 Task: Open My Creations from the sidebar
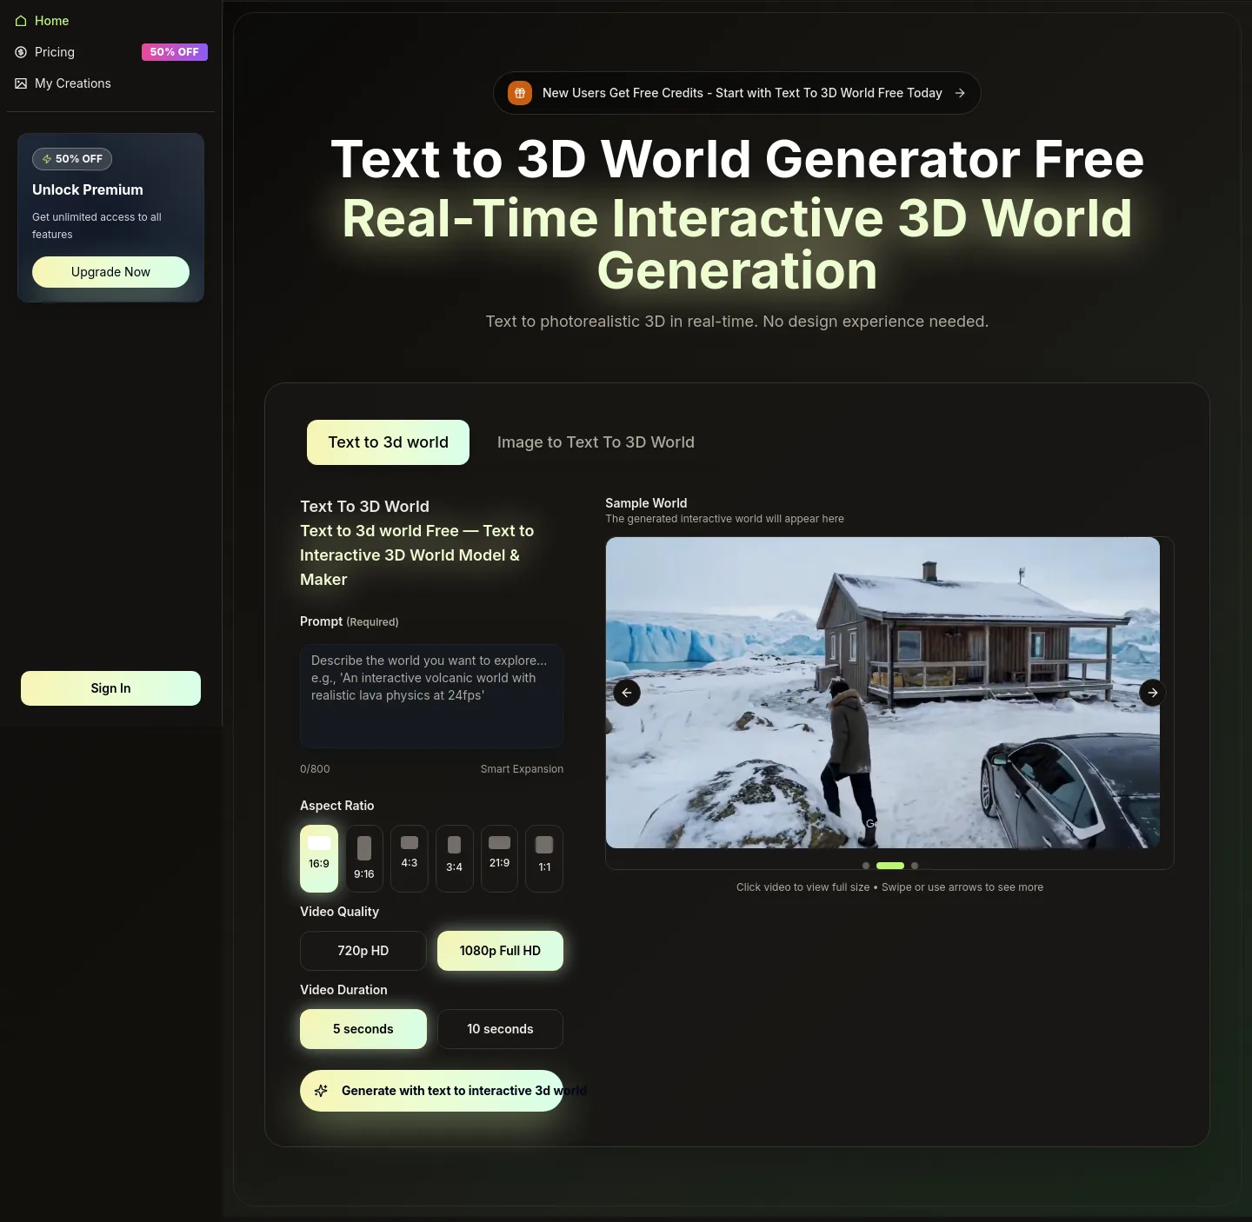coord(110,83)
